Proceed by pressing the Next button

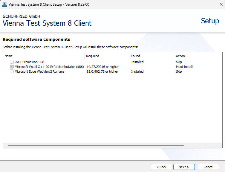pyautogui.click(x=184, y=167)
